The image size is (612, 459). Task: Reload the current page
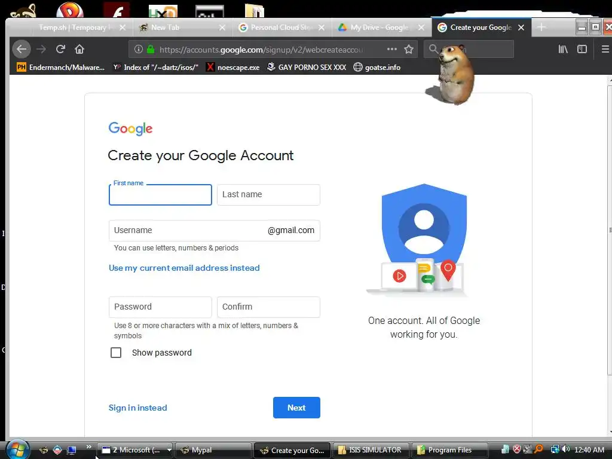pos(60,49)
